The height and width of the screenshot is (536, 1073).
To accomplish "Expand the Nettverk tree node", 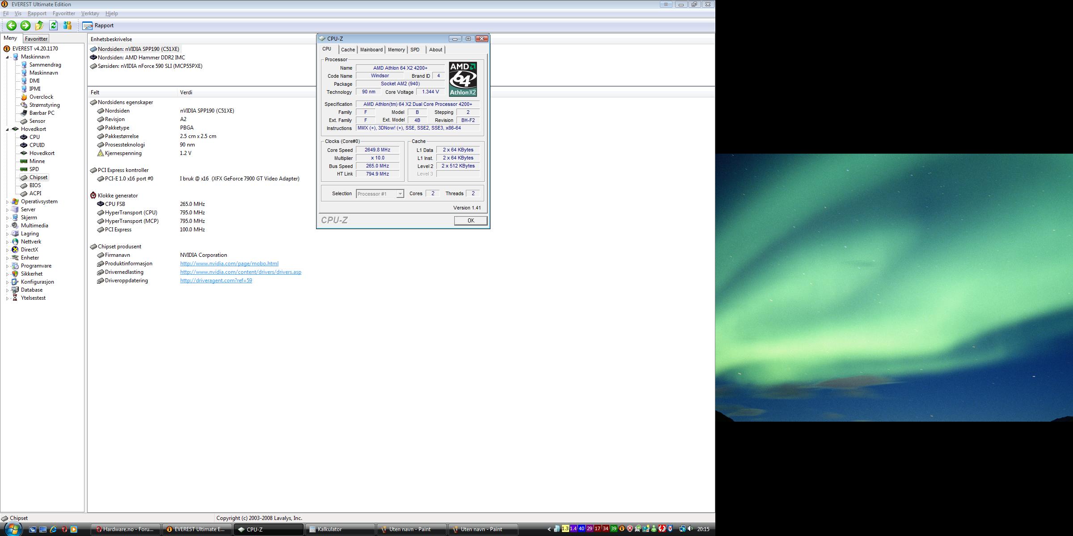I will tap(7, 242).
